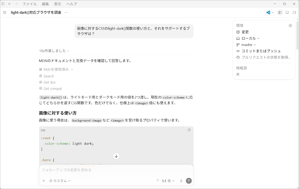This screenshot has height=189, width=299.
Task: Go back with the left arrow
Action: pyautogui.click(x=10, y=4)
